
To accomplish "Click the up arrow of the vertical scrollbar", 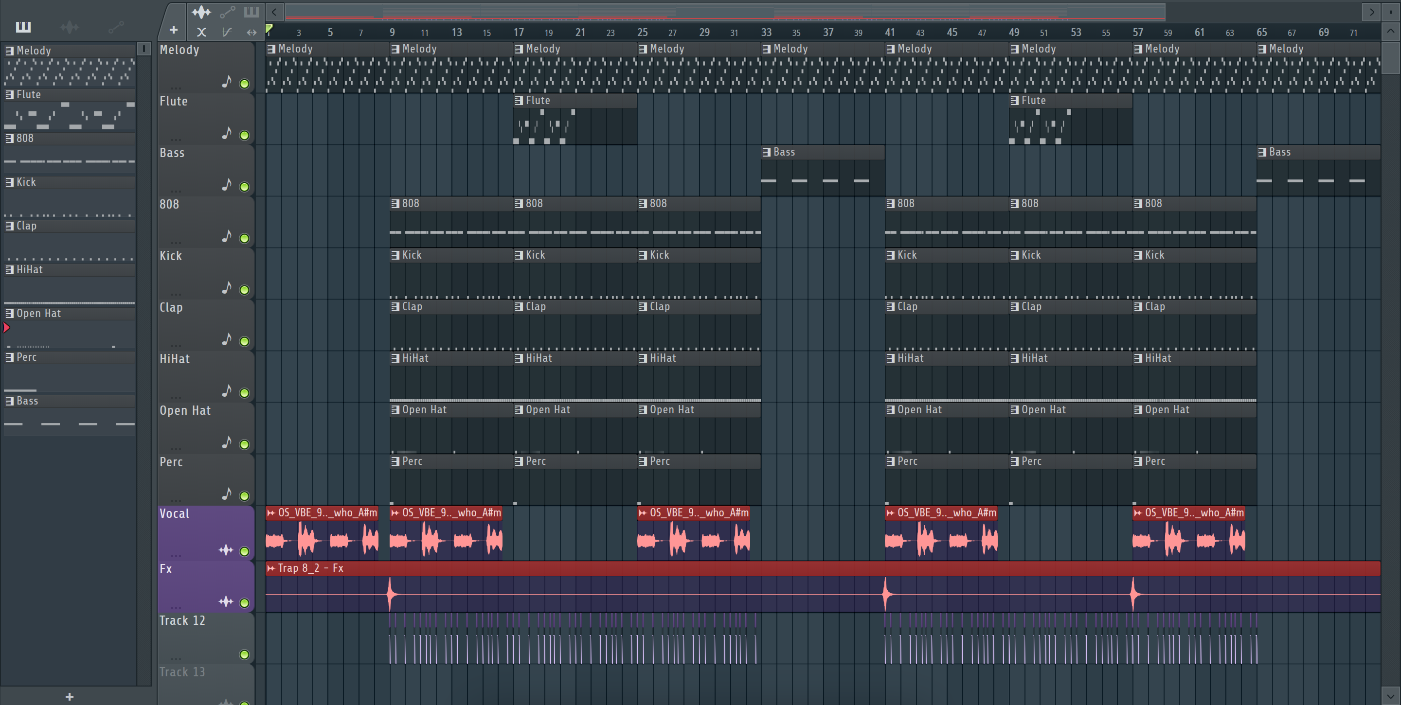I will [x=1390, y=32].
